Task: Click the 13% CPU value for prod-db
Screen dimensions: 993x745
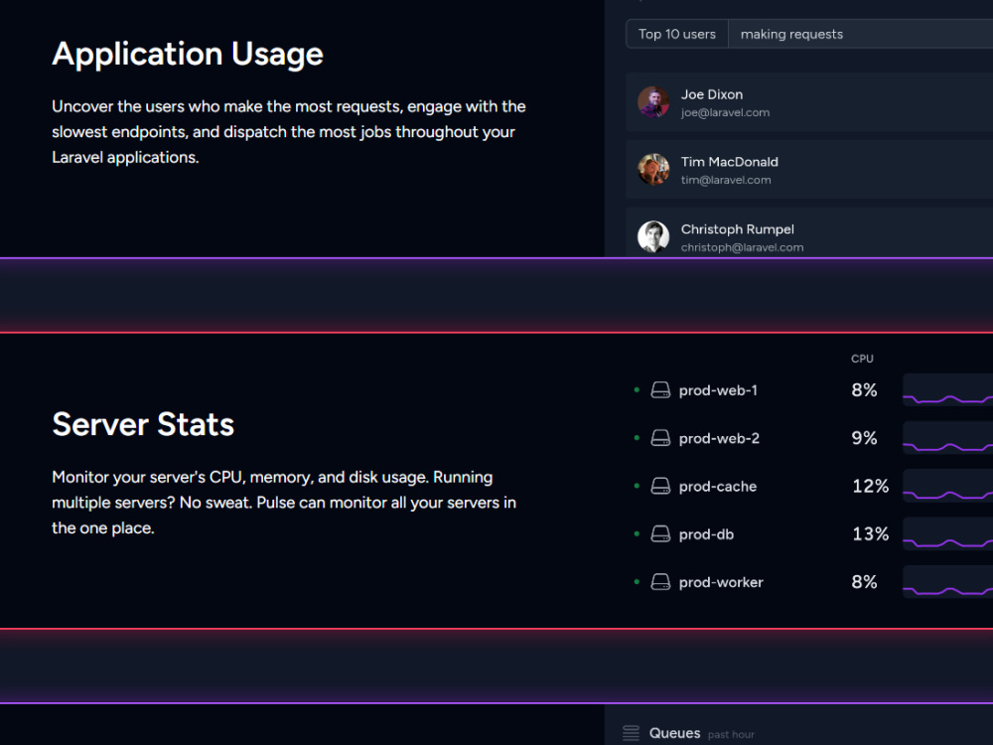Action: tap(871, 534)
